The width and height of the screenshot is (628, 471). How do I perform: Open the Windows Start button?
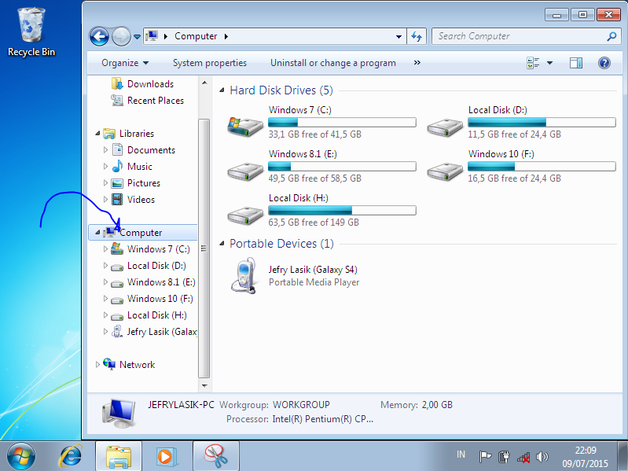(x=20, y=456)
